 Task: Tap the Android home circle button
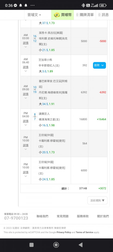[x=56, y=245]
